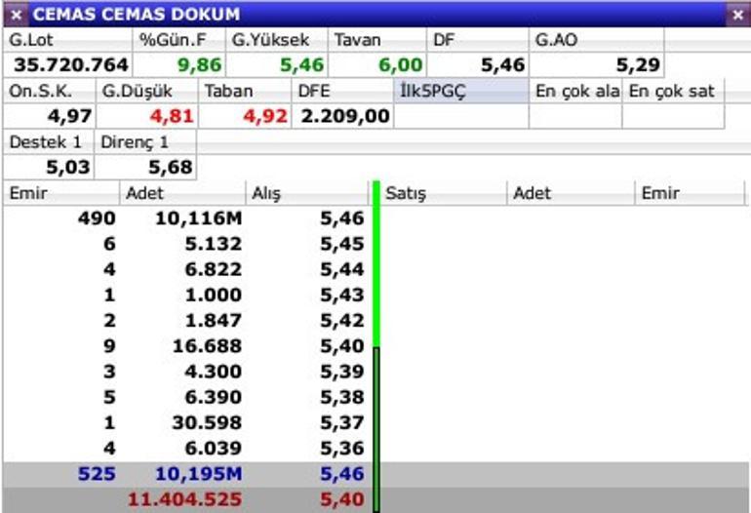The image size is (751, 513).
Task: Select the İlk5PGÇ highlighted header cell
Action: click(x=461, y=91)
